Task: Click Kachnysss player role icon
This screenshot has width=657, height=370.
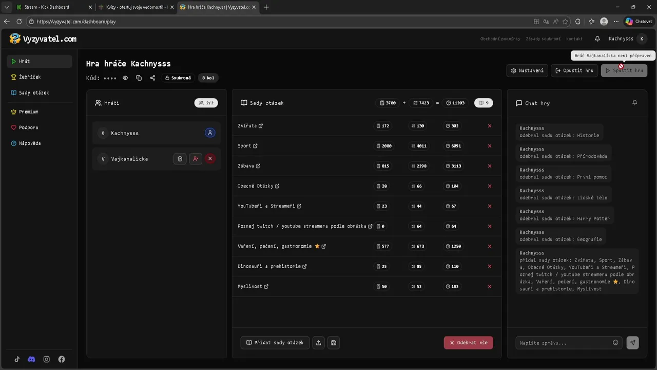Action: point(210,133)
